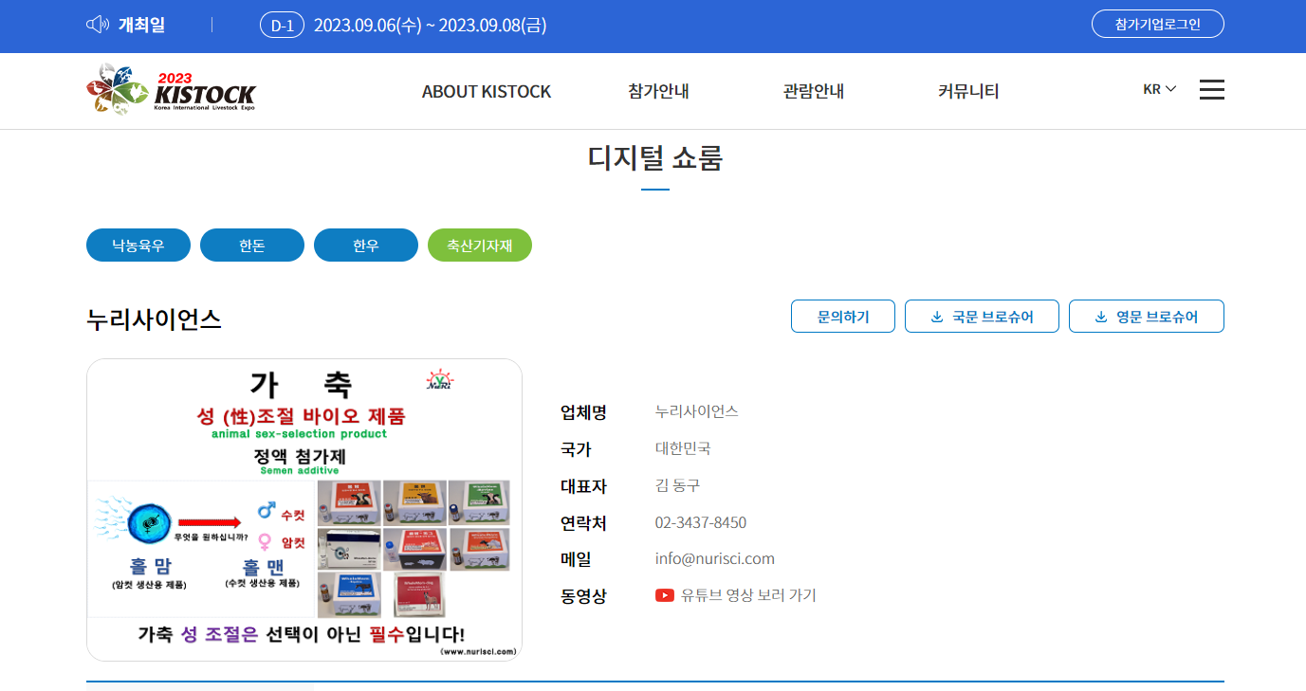
Task: Download the 국문 브로슈어
Action: (x=982, y=317)
